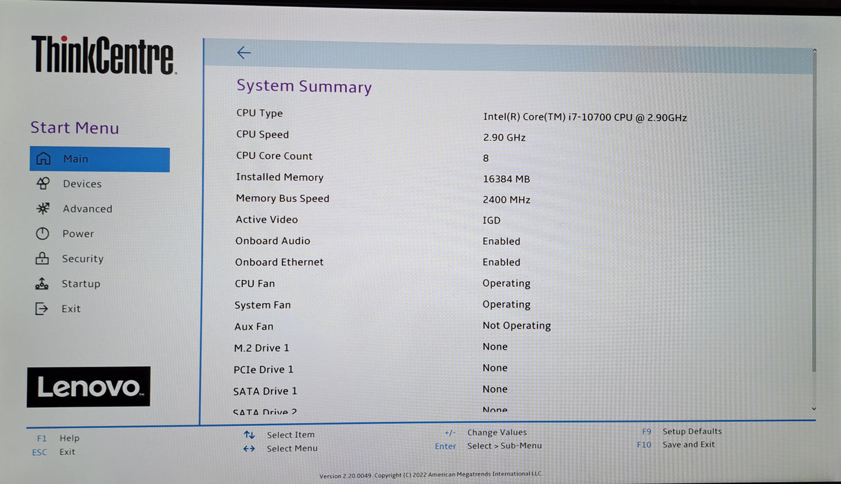
Task: Select the Active Video label
Action: (x=267, y=220)
